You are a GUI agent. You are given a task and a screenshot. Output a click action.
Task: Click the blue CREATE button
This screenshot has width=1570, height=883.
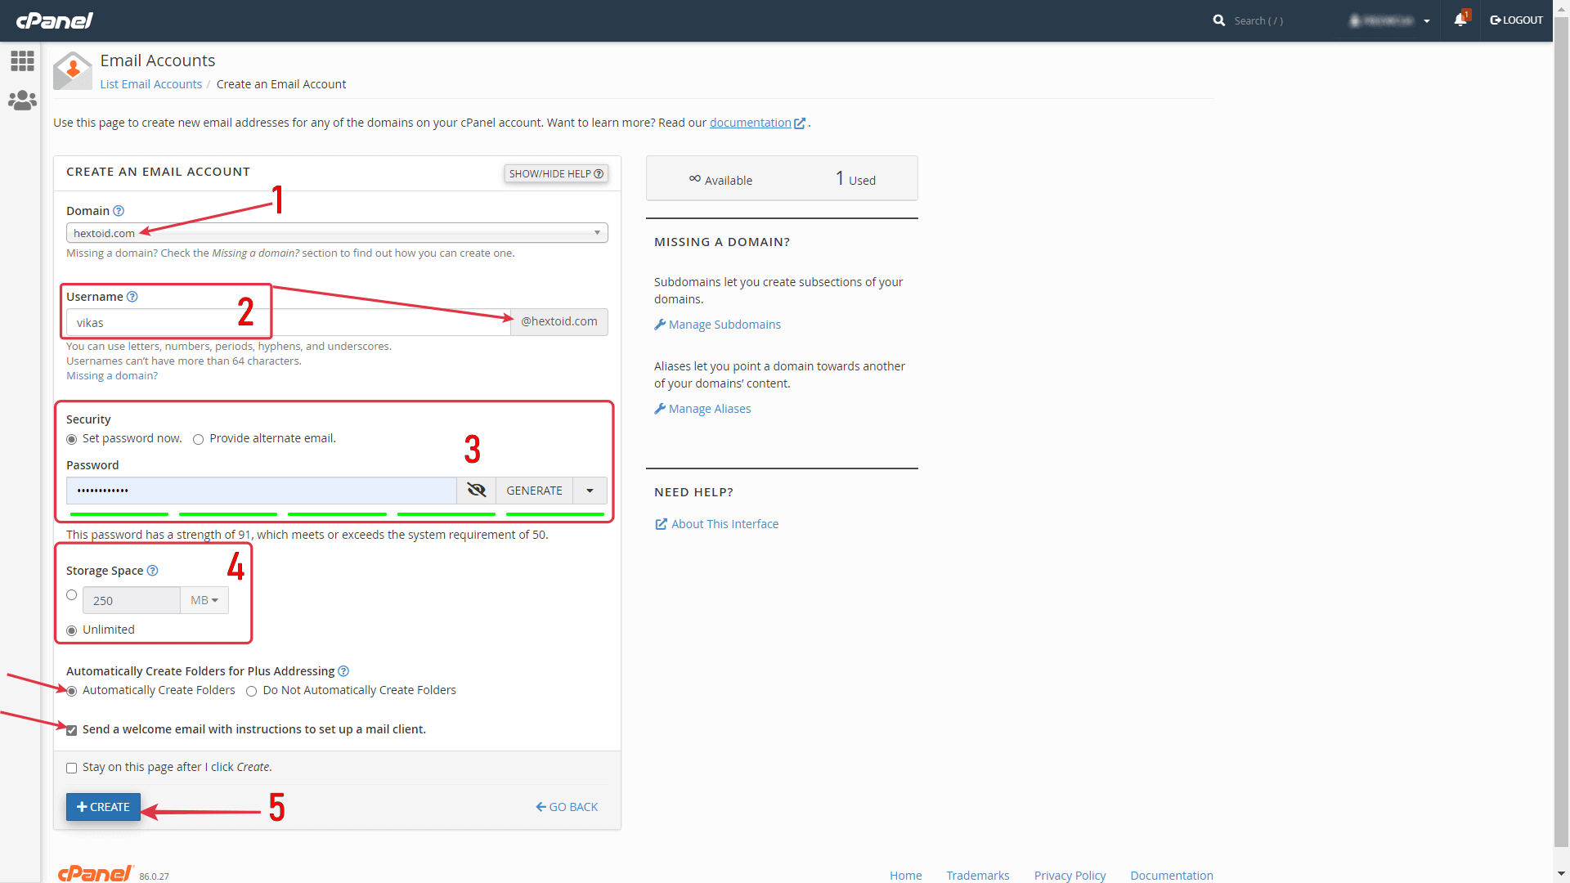tap(102, 806)
